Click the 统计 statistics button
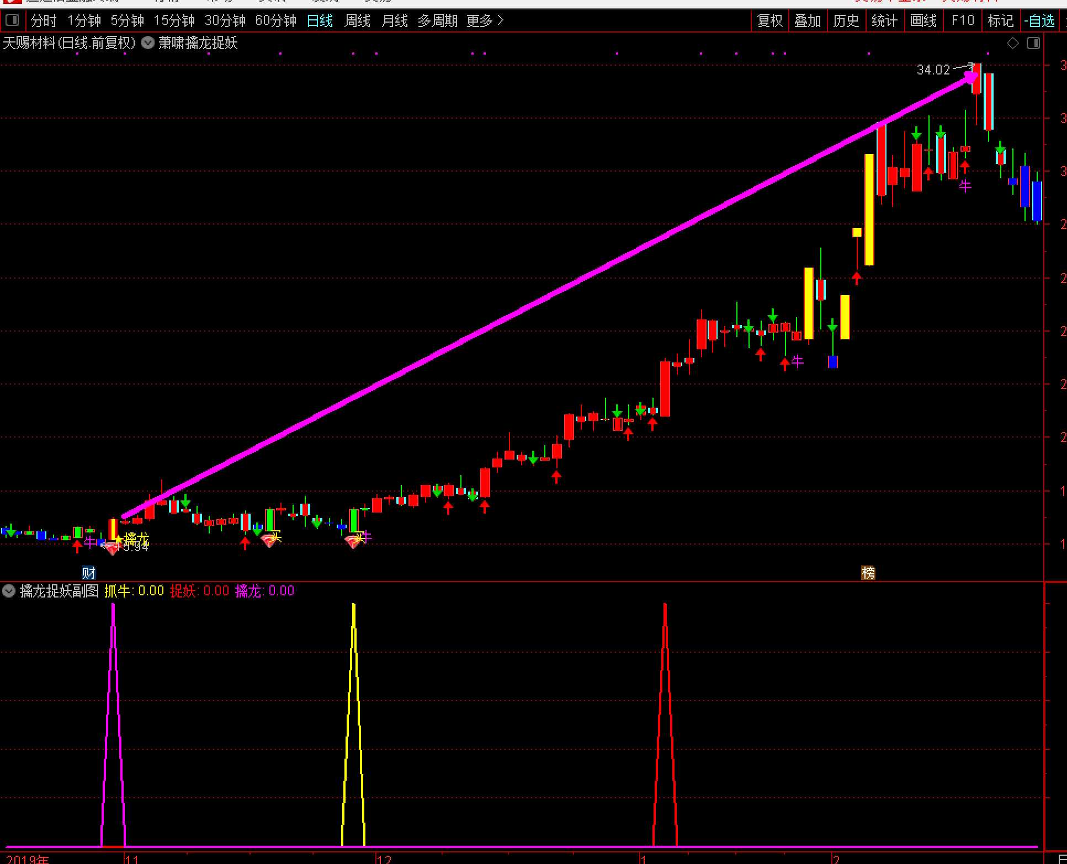 pos(884,21)
